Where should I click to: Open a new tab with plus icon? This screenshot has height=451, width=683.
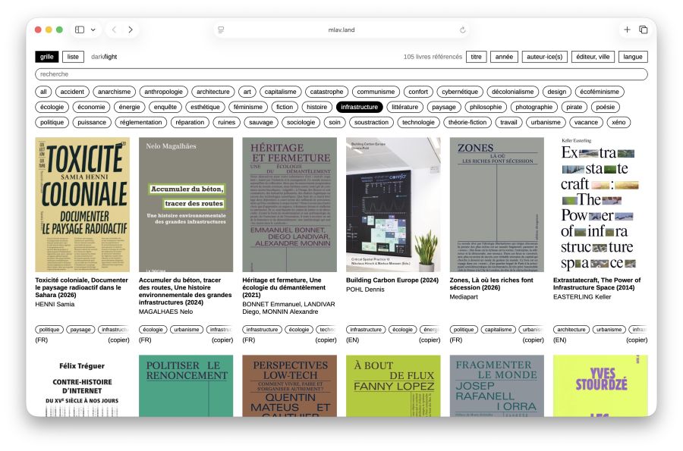(627, 30)
